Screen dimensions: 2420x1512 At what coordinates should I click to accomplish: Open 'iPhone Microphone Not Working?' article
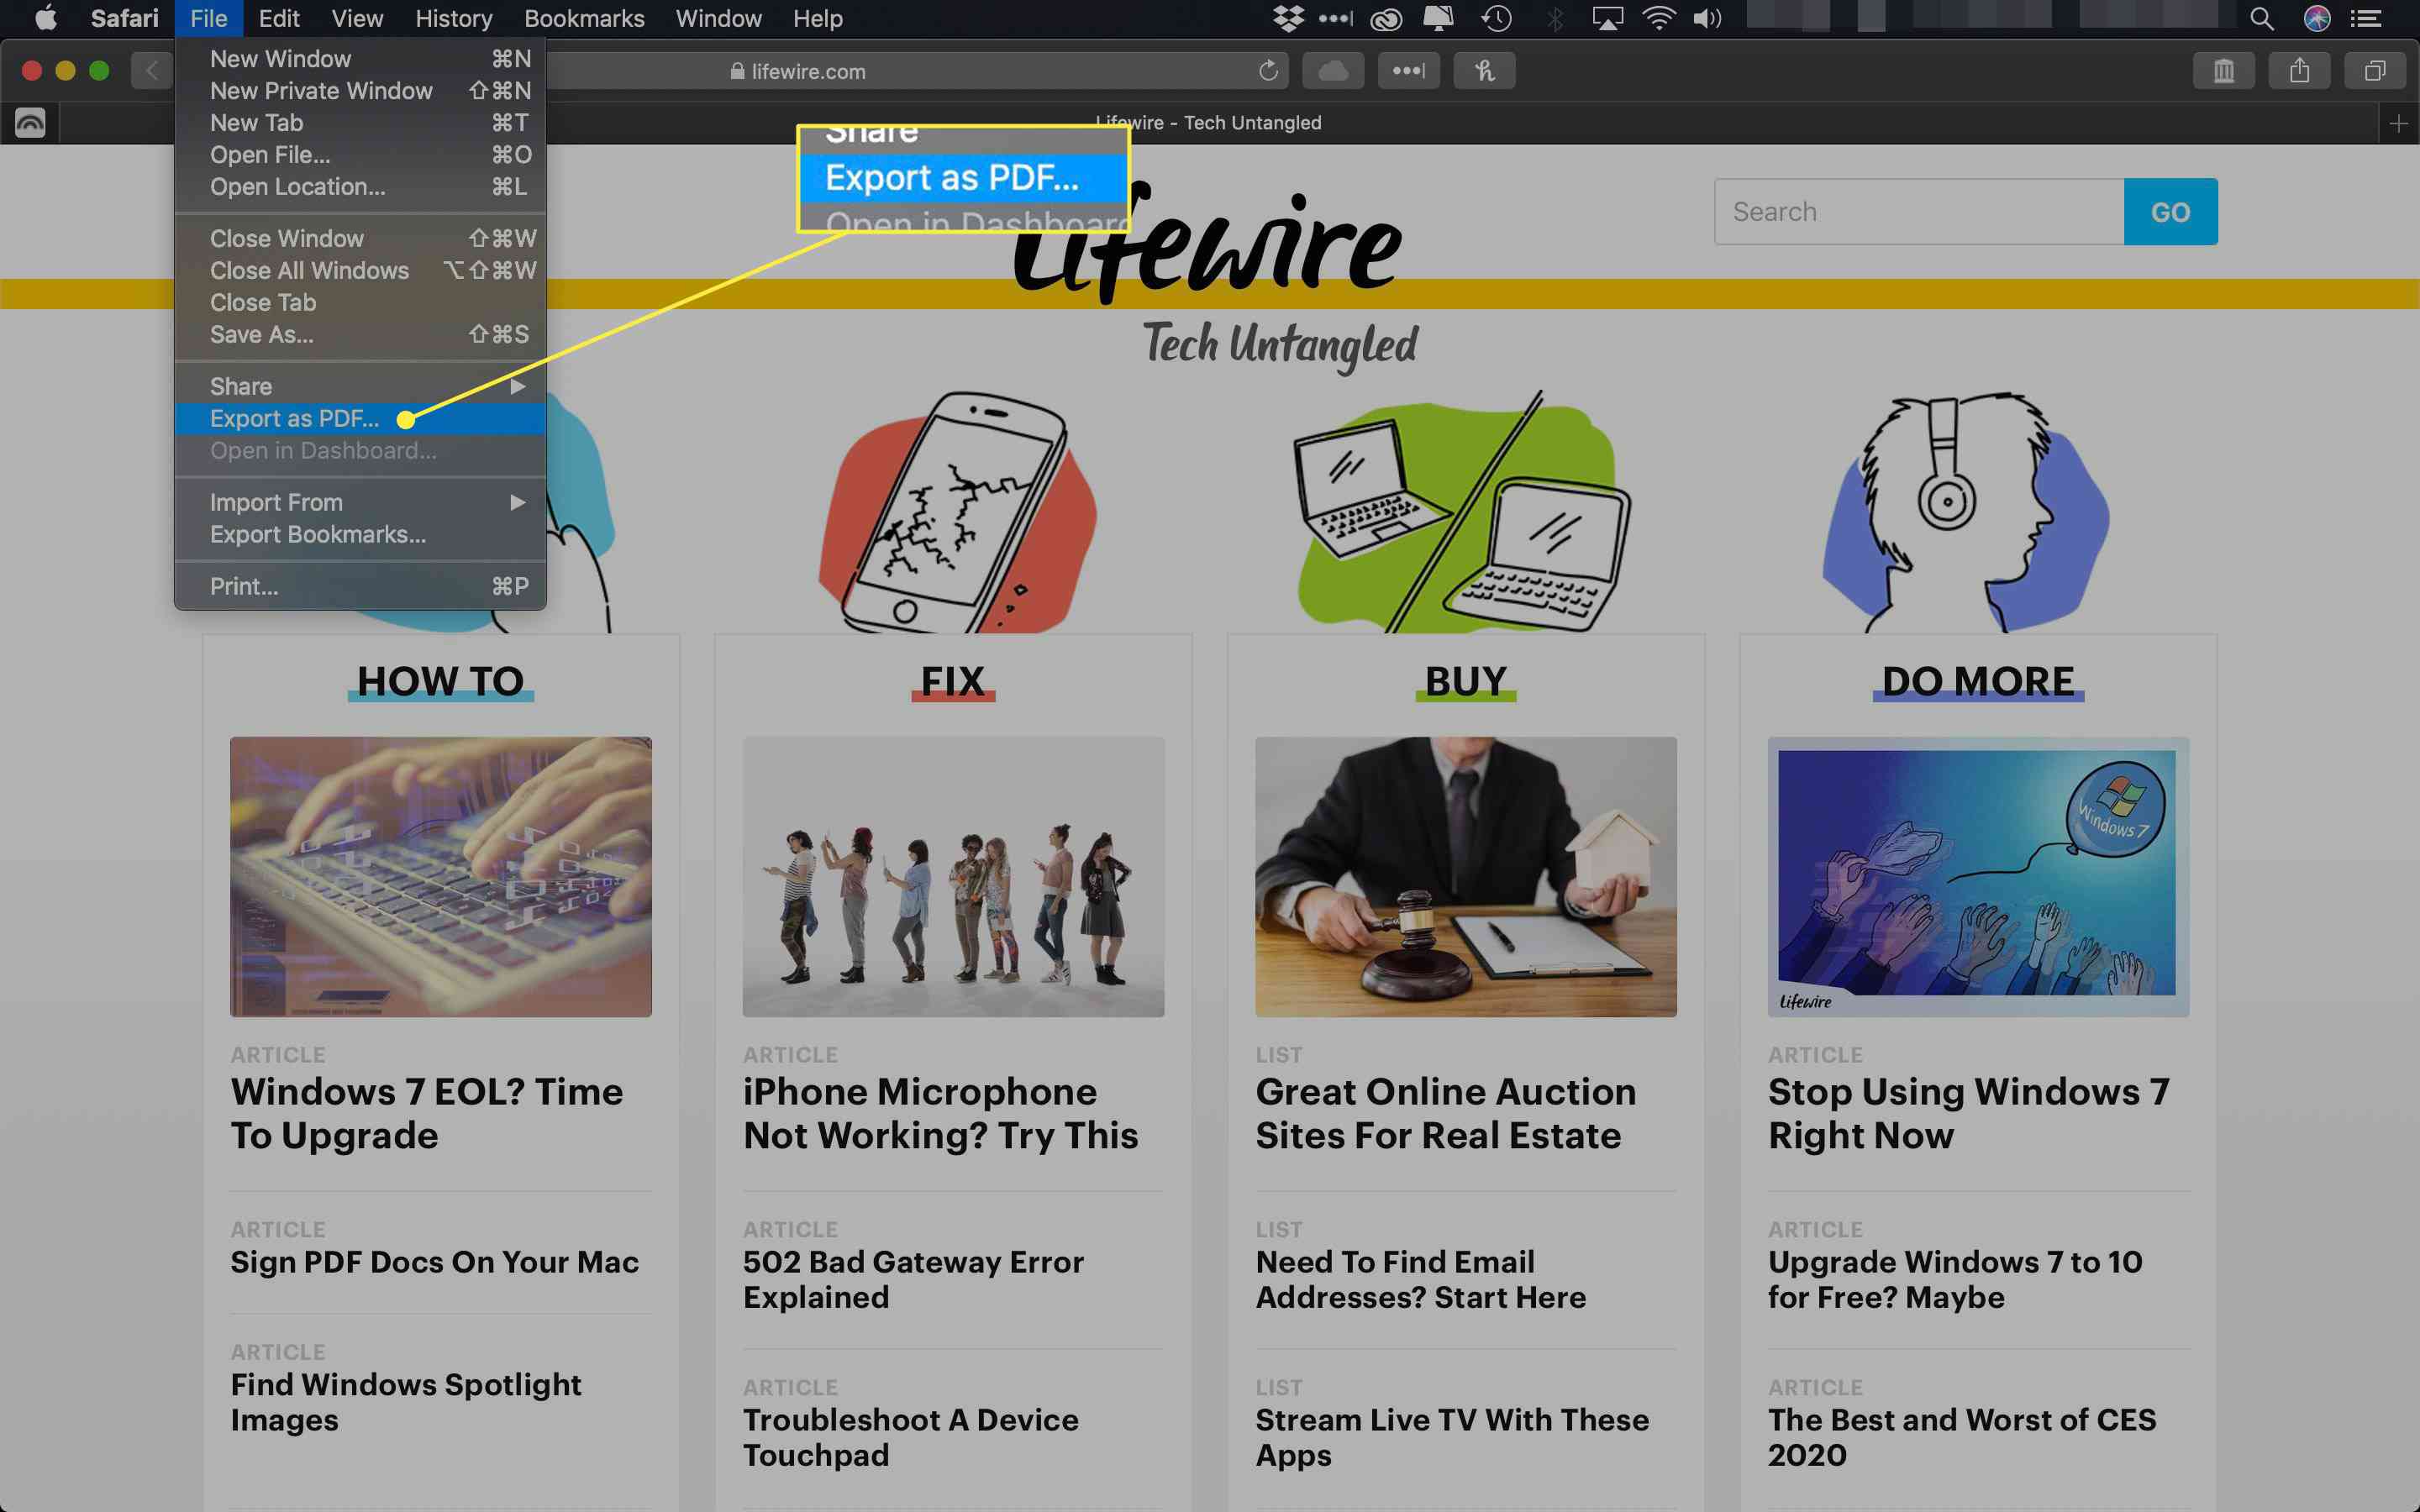pos(940,1113)
